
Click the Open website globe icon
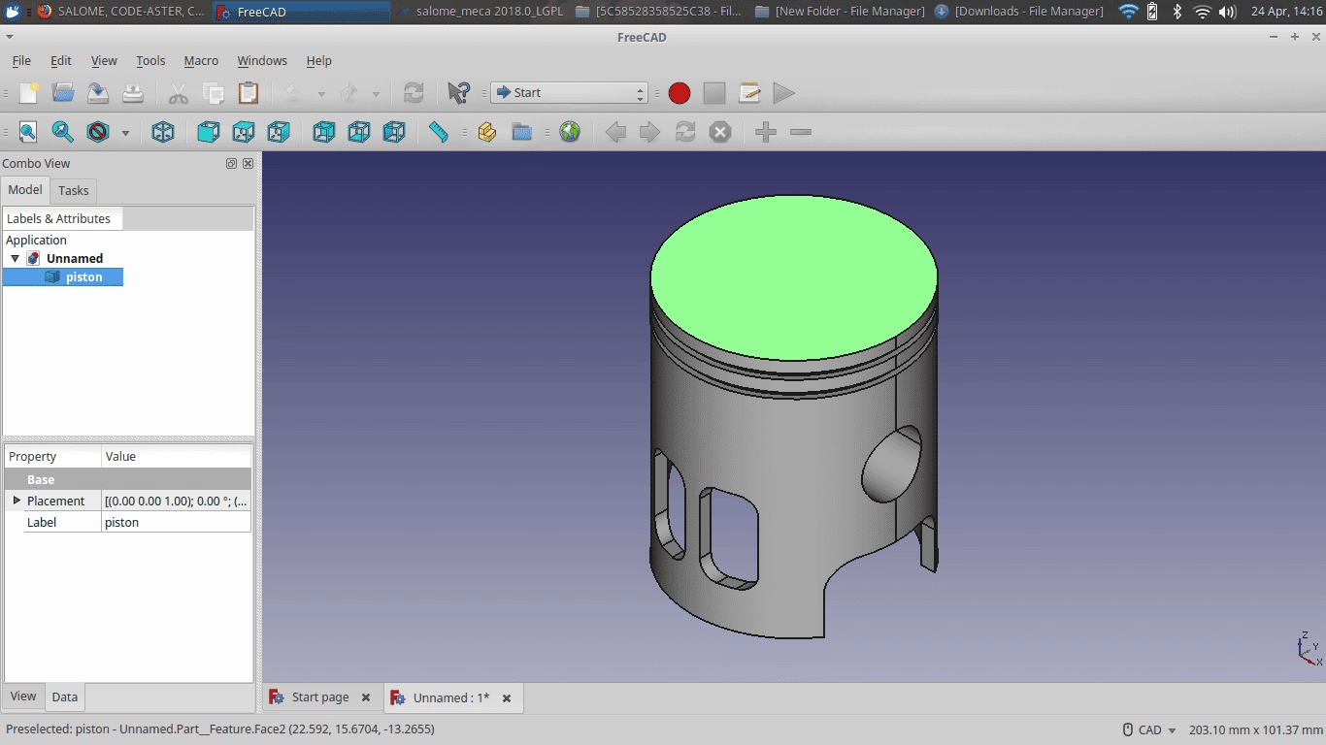pyautogui.click(x=570, y=132)
